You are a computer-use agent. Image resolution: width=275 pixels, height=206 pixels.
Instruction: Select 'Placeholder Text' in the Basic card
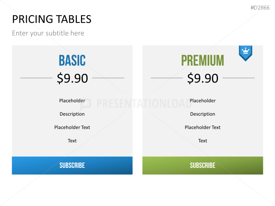72,127
